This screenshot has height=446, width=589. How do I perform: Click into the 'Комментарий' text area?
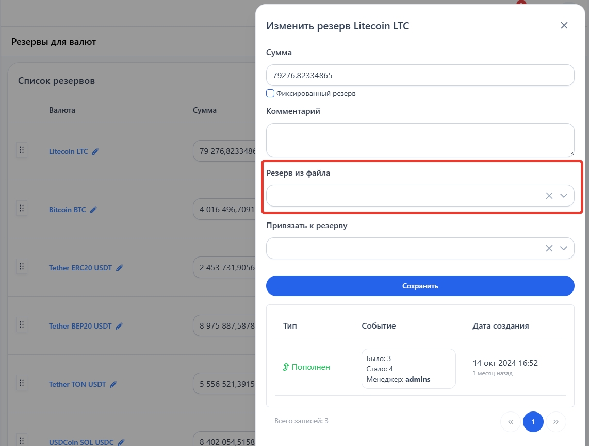click(x=420, y=140)
